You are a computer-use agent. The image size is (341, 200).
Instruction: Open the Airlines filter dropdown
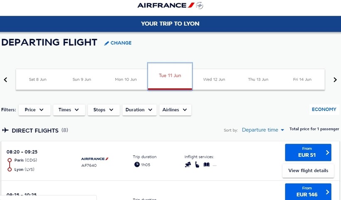coord(175,110)
